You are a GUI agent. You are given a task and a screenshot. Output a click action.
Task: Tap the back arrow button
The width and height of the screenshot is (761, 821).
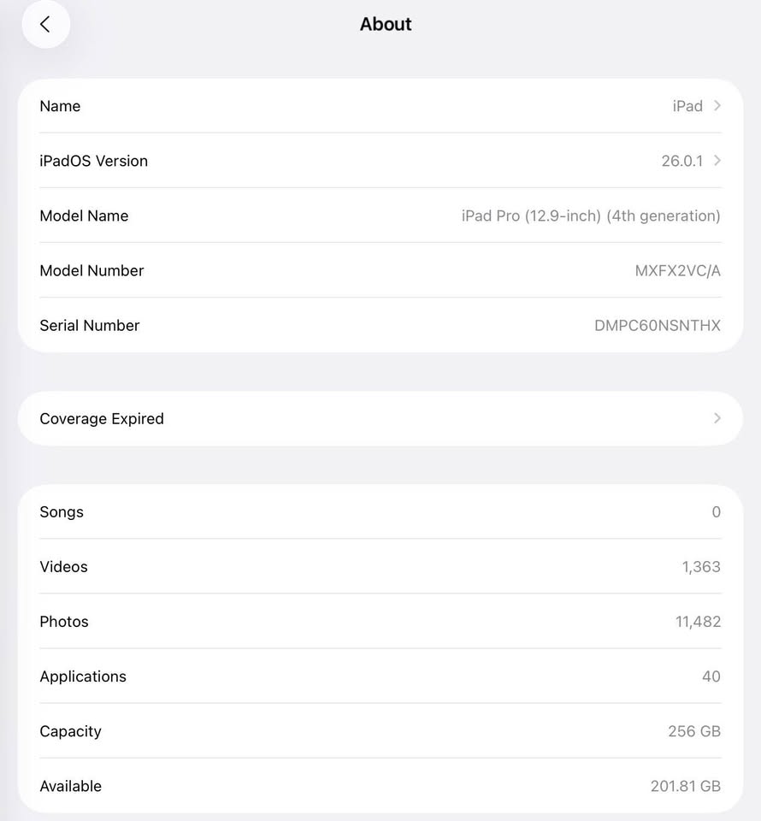[x=45, y=25]
